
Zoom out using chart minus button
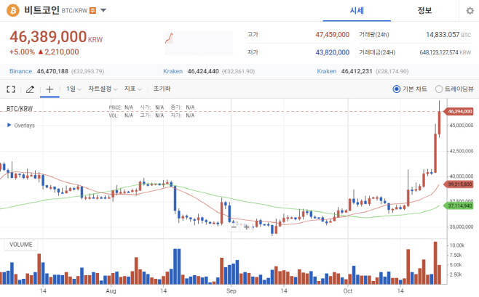(x=234, y=227)
